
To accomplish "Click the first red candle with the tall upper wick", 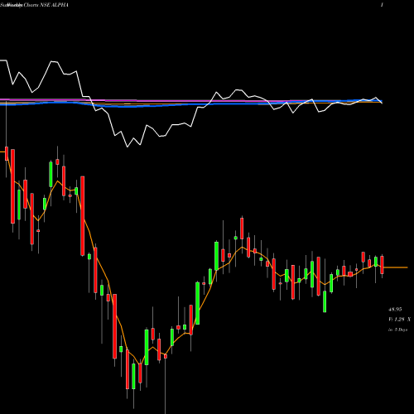I will click(x=7, y=153).
